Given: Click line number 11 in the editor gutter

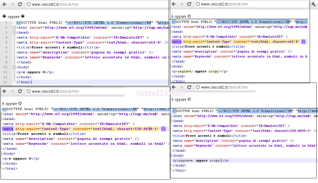Looking at the screenshot, I should (x=5, y=72).
